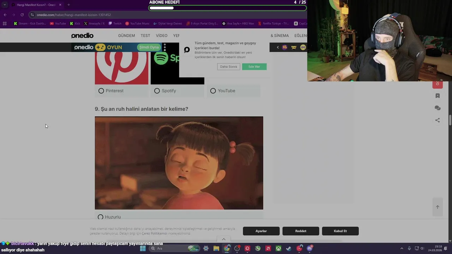Click the page vertical scrollbar thumb
The height and width of the screenshot is (254, 452).
pos(450,120)
